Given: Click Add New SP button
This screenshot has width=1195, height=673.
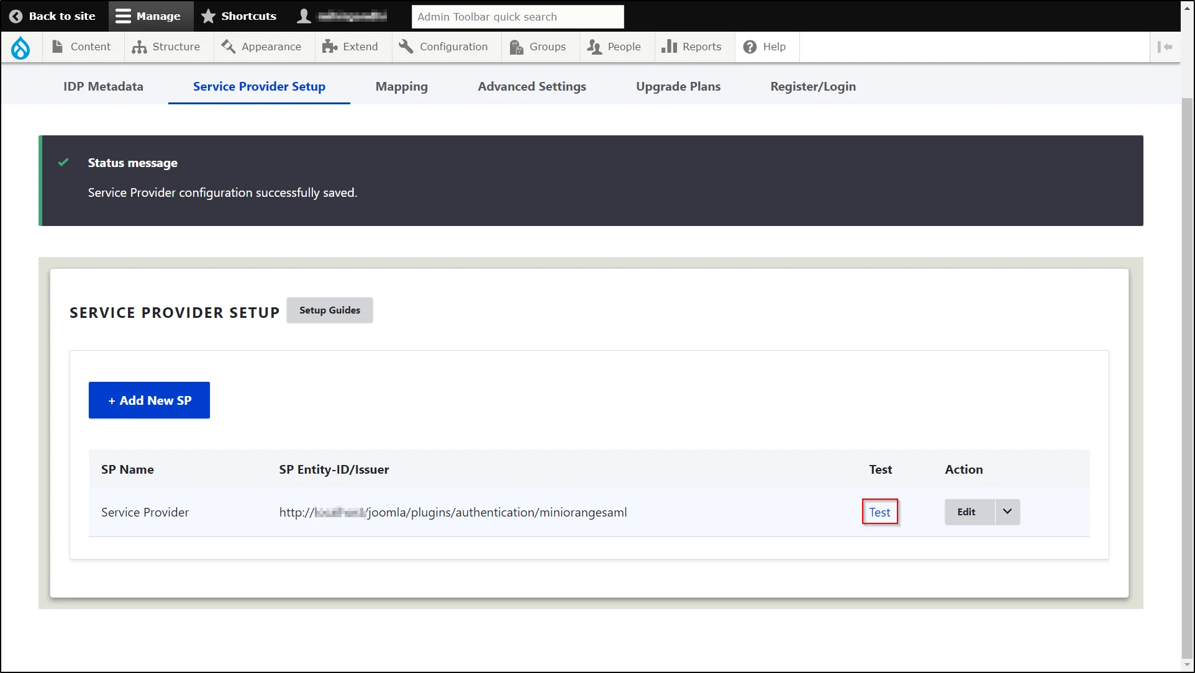Looking at the screenshot, I should click(x=148, y=400).
